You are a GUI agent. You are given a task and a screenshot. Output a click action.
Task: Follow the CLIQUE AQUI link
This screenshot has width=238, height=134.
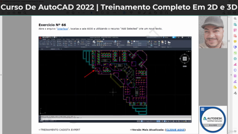tap(175, 130)
